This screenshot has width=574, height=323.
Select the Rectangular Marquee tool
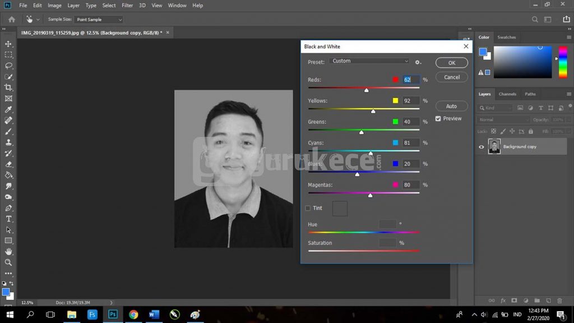(8, 55)
